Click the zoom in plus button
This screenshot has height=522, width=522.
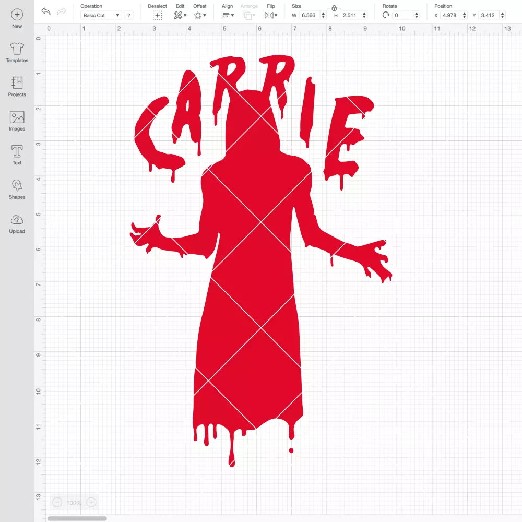[x=91, y=502]
